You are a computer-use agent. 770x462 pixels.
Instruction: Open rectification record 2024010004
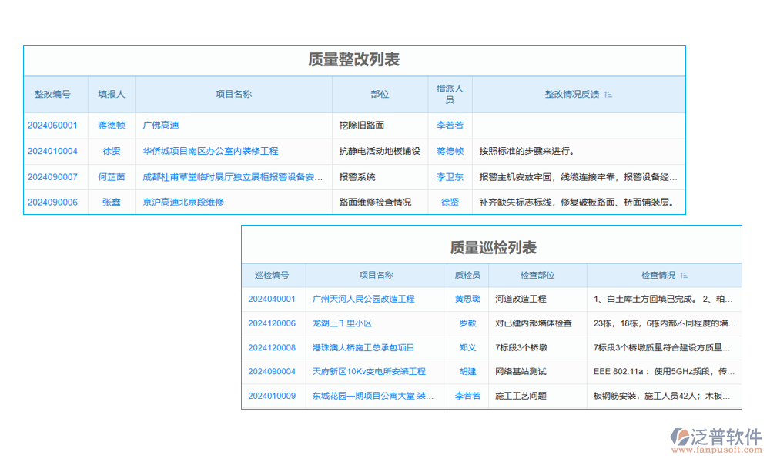54,151
